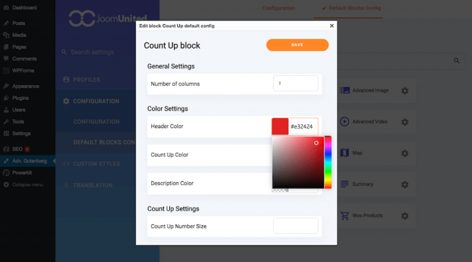Image resolution: width=472 pixels, height=262 pixels.
Task: Switch to the Default Blocks Config tab
Action: 351,8
